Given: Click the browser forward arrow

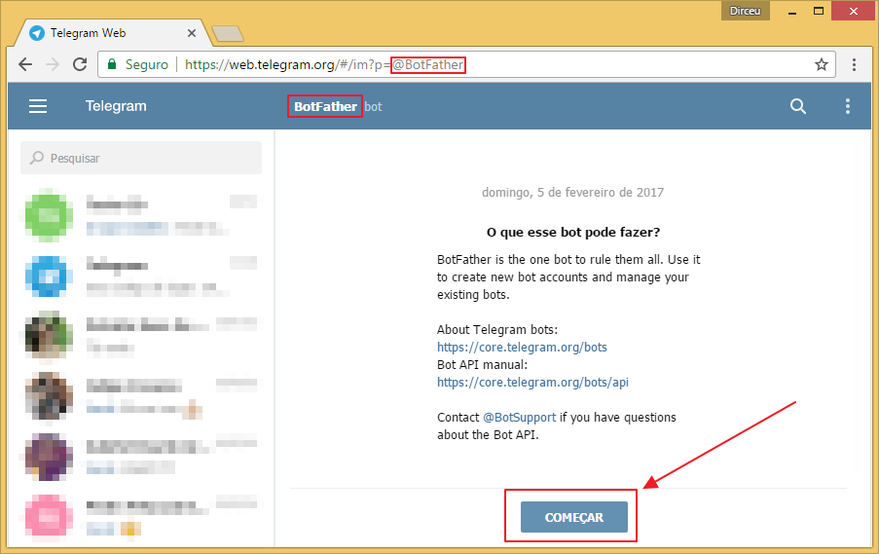Looking at the screenshot, I should (x=53, y=64).
